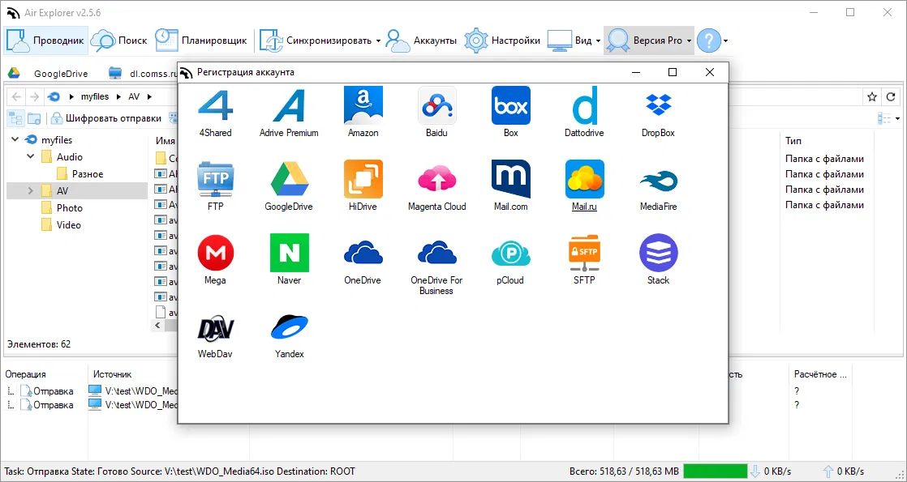Image resolution: width=907 pixels, height=482 pixels.
Task: Open the Проводник explorer view
Action: pos(45,41)
